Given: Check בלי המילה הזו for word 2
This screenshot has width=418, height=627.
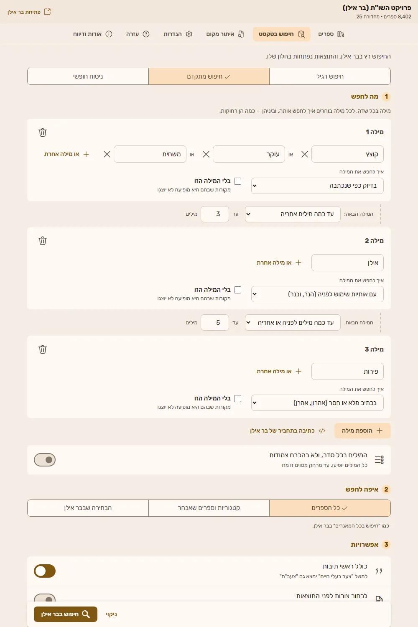Looking at the screenshot, I should click(x=238, y=290).
